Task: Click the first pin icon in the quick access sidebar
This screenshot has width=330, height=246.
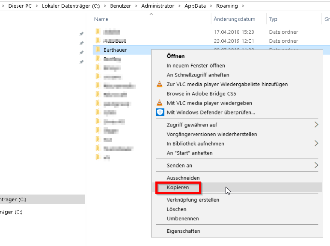Action: point(81,34)
